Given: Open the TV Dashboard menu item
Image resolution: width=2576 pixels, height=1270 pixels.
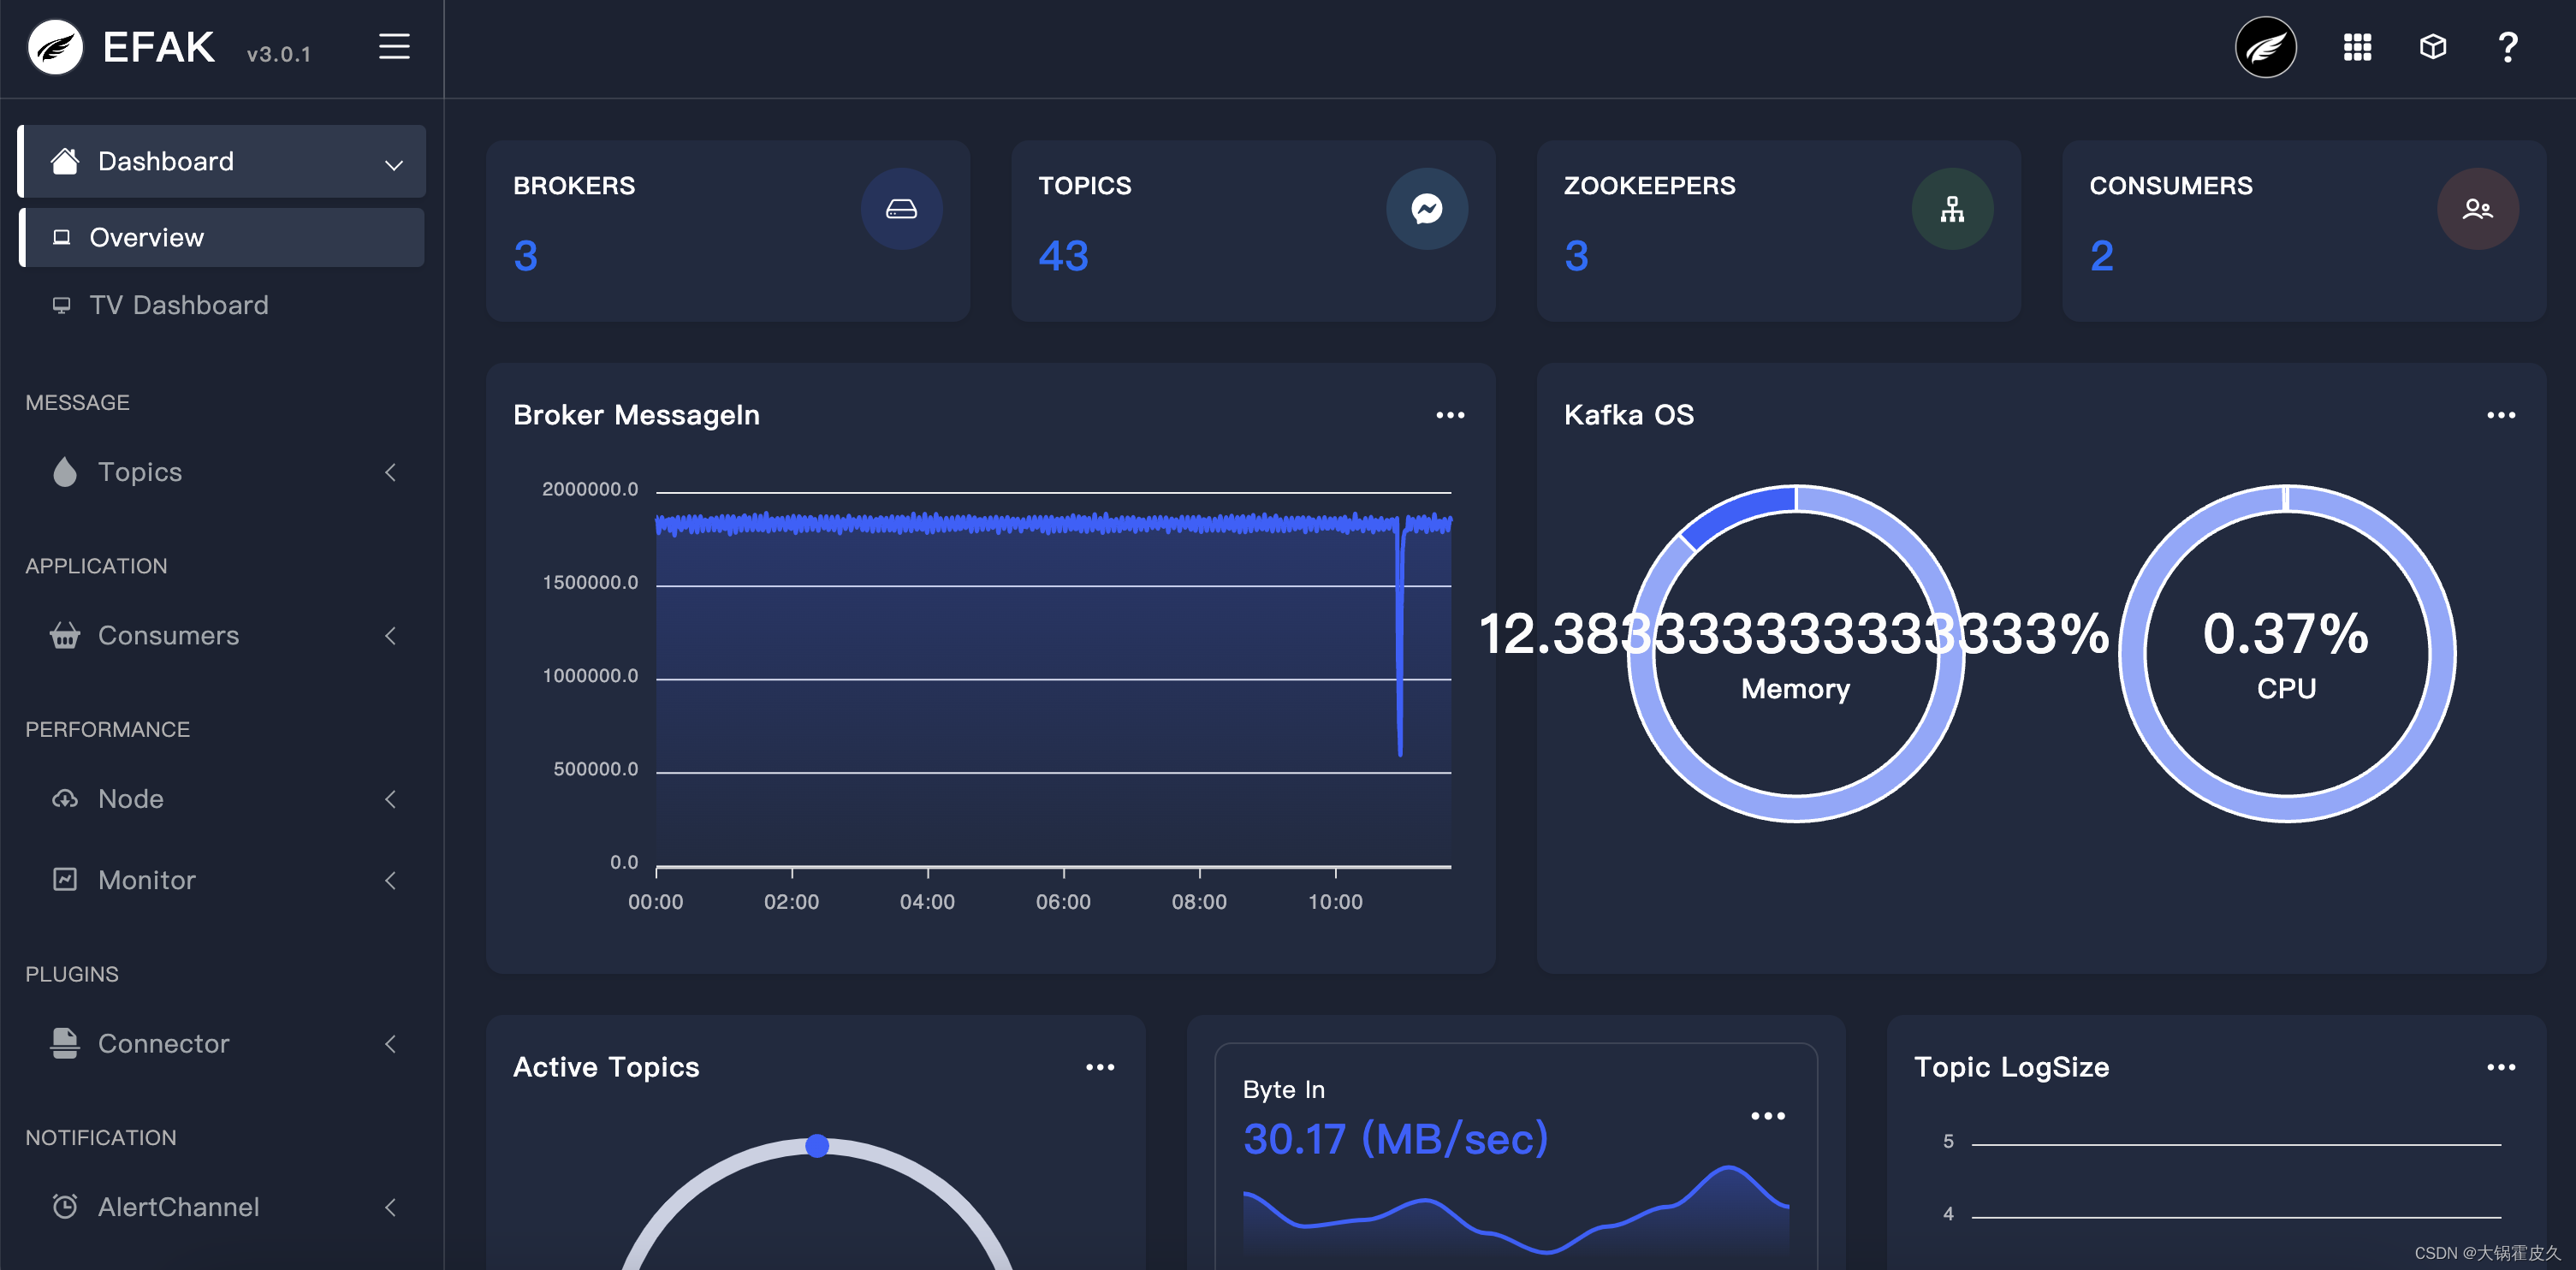Looking at the screenshot, I should [178, 305].
